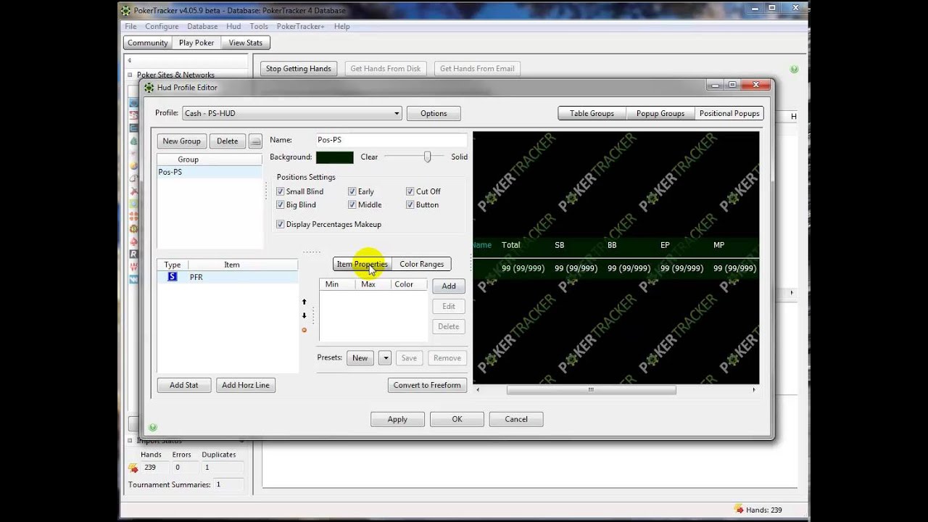Click the Clear to Solid opacity slider handle
Image resolution: width=928 pixels, height=522 pixels.
[427, 157]
